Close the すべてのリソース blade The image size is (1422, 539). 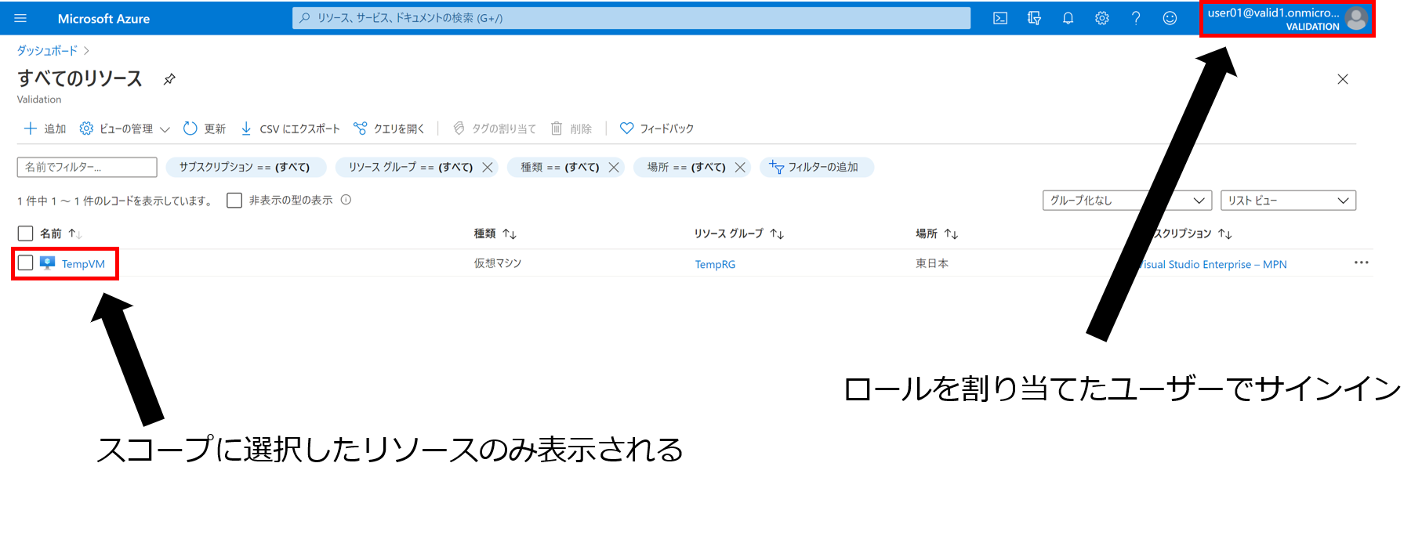point(1343,79)
